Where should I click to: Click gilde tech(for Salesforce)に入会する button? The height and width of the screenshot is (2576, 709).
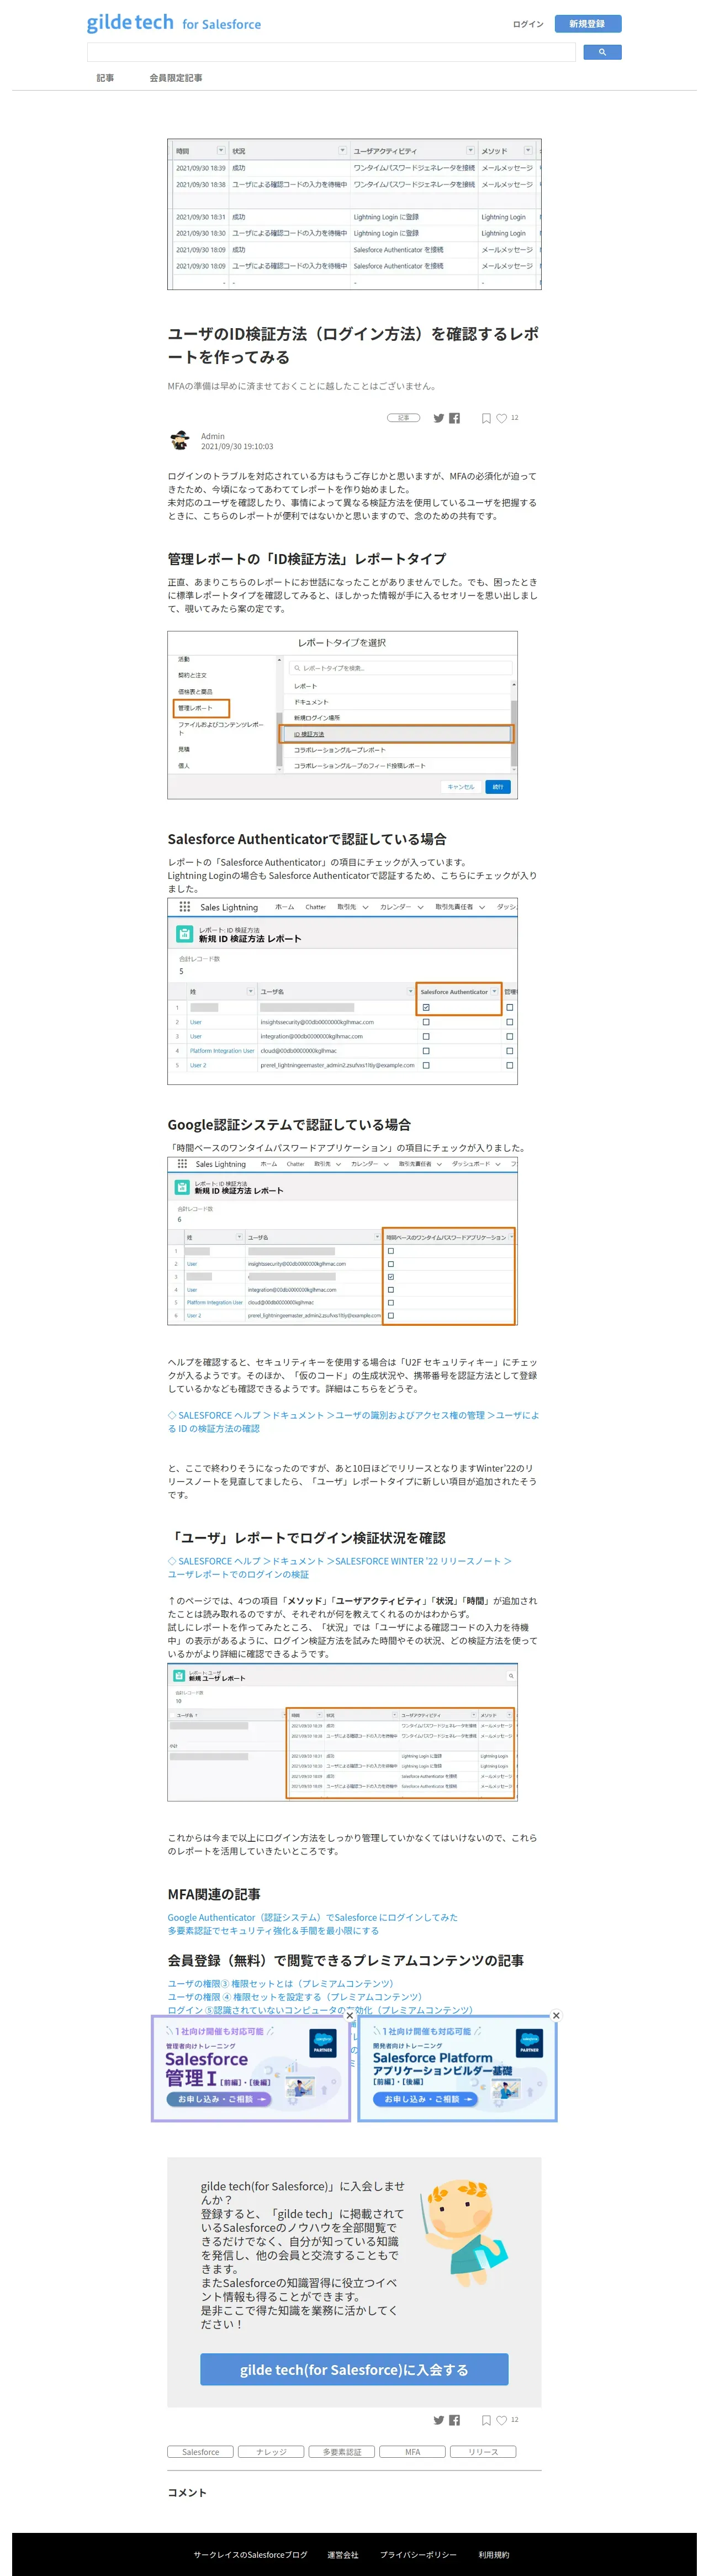pos(354,2369)
